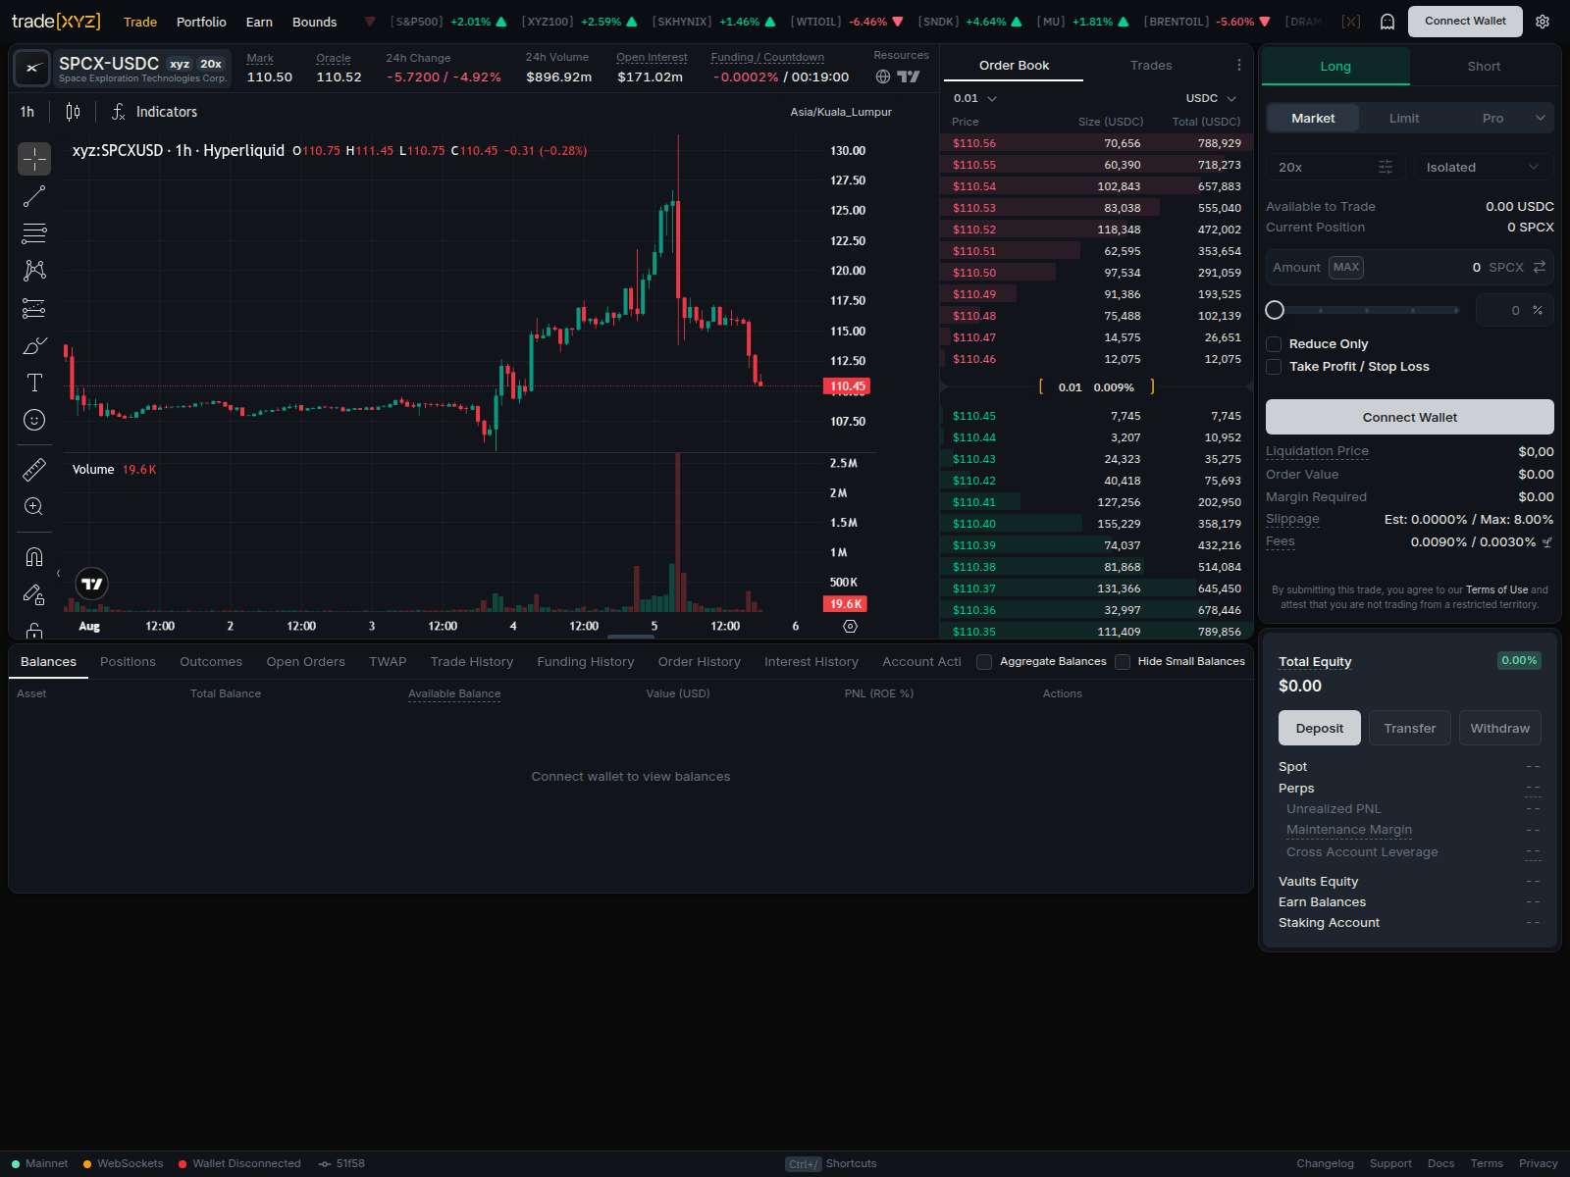Click the Transfer button

(x=1409, y=728)
